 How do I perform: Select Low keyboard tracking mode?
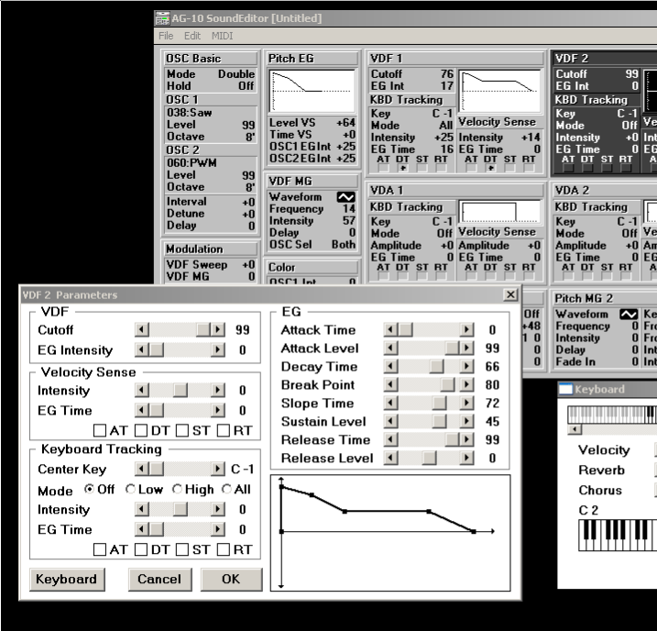130,489
